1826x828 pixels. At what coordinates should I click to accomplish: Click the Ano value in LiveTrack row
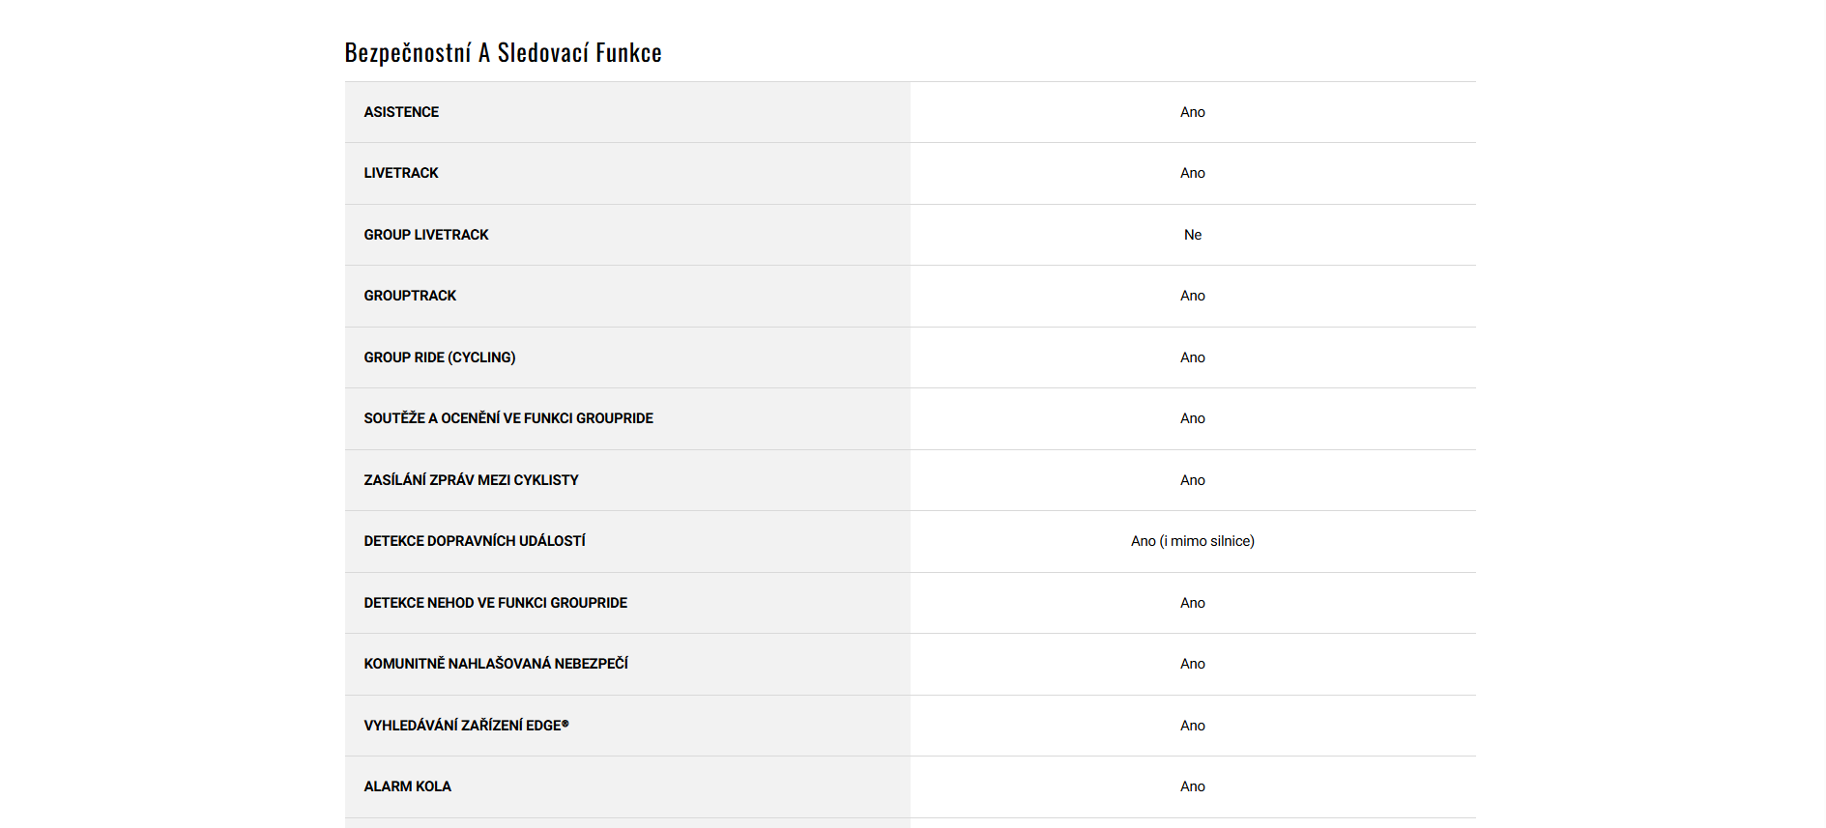tap(1193, 173)
